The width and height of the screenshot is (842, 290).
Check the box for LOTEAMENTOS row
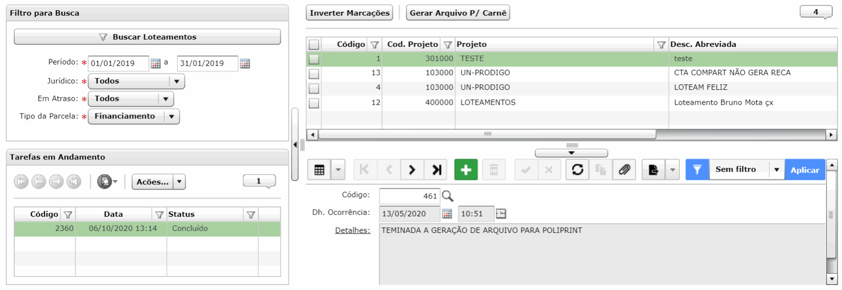coord(314,103)
